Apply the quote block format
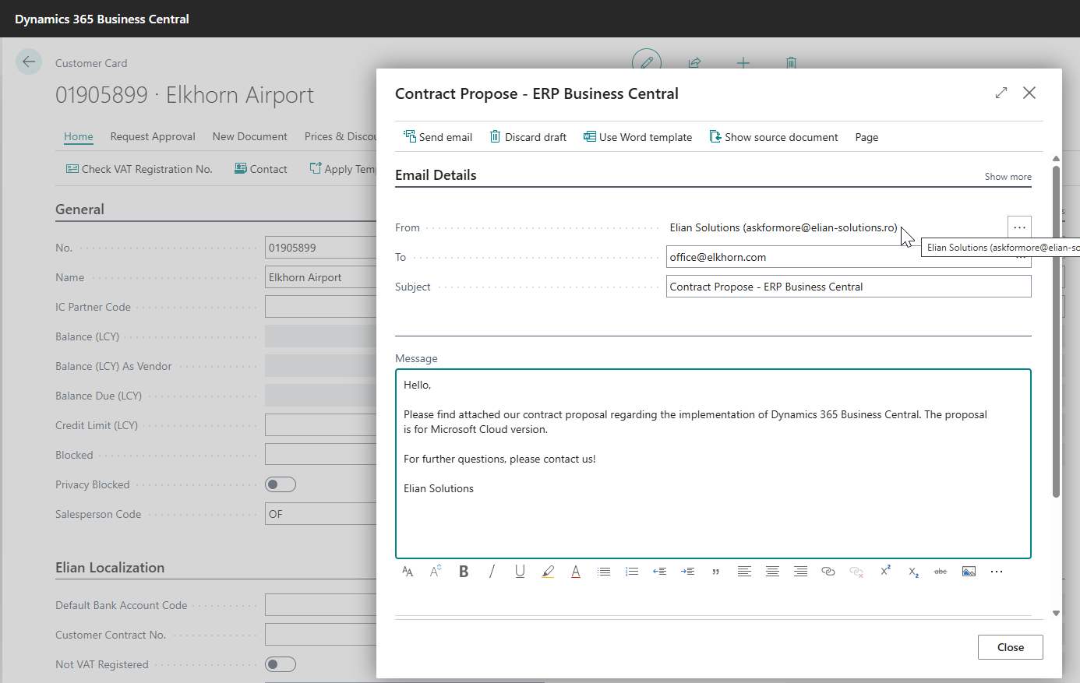The image size is (1080, 683). tap(716, 572)
